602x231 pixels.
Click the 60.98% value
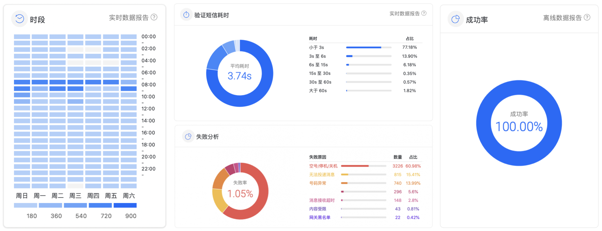pos(413,166)
